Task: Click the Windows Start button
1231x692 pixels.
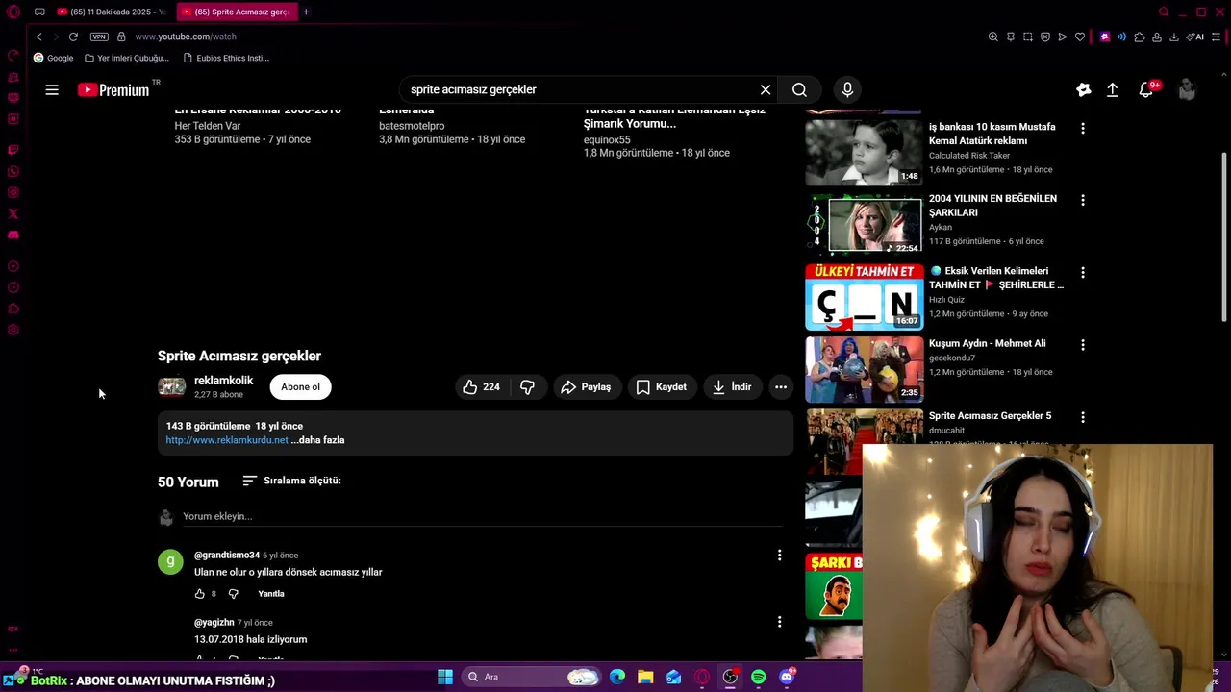Action: coord(445,677)
